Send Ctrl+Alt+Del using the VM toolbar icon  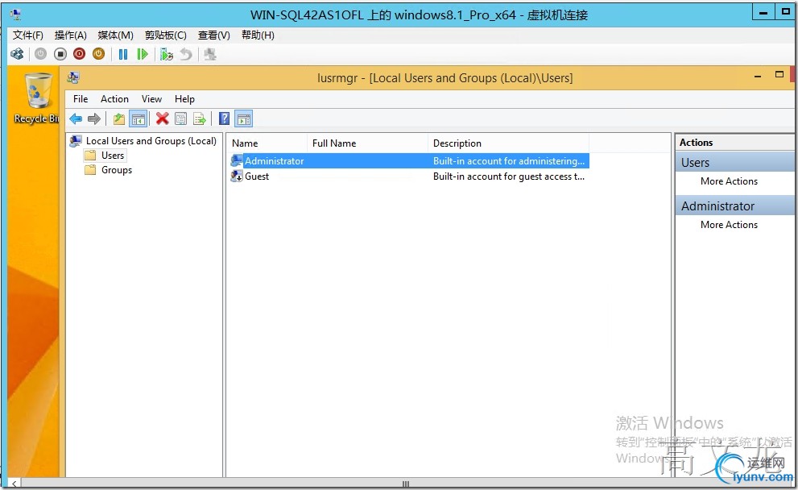tap(17, 54)
